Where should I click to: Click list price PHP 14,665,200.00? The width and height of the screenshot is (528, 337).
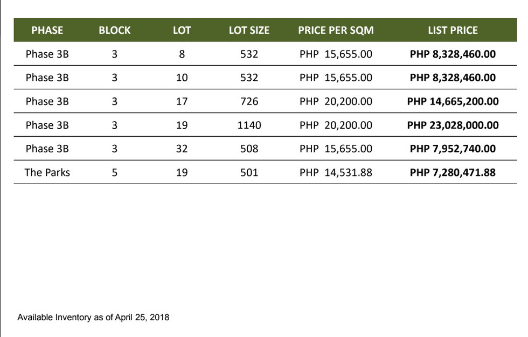453,101
